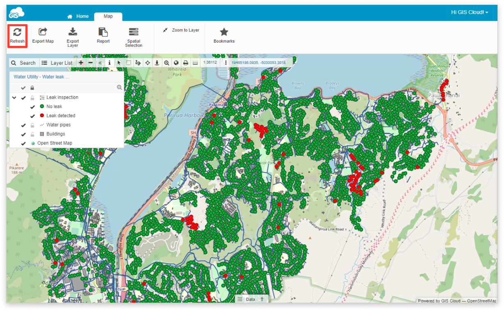The image size is (504, 311).
Task: Select the globe full-extent icon
Action: coord(177,62)
